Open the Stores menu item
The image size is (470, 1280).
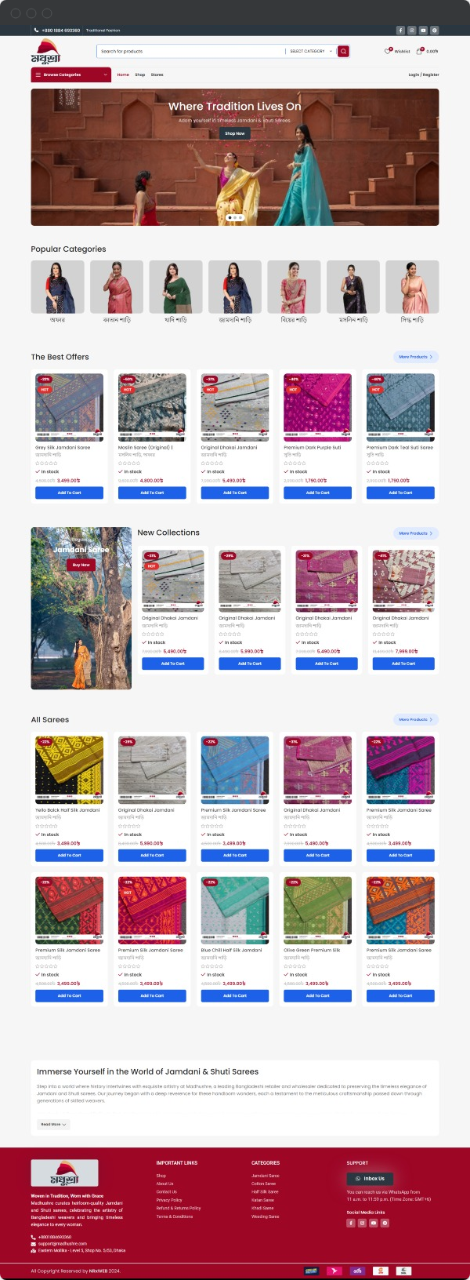point(157,75)
